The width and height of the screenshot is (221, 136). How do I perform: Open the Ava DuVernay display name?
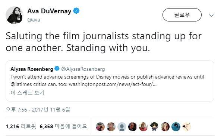49,11
